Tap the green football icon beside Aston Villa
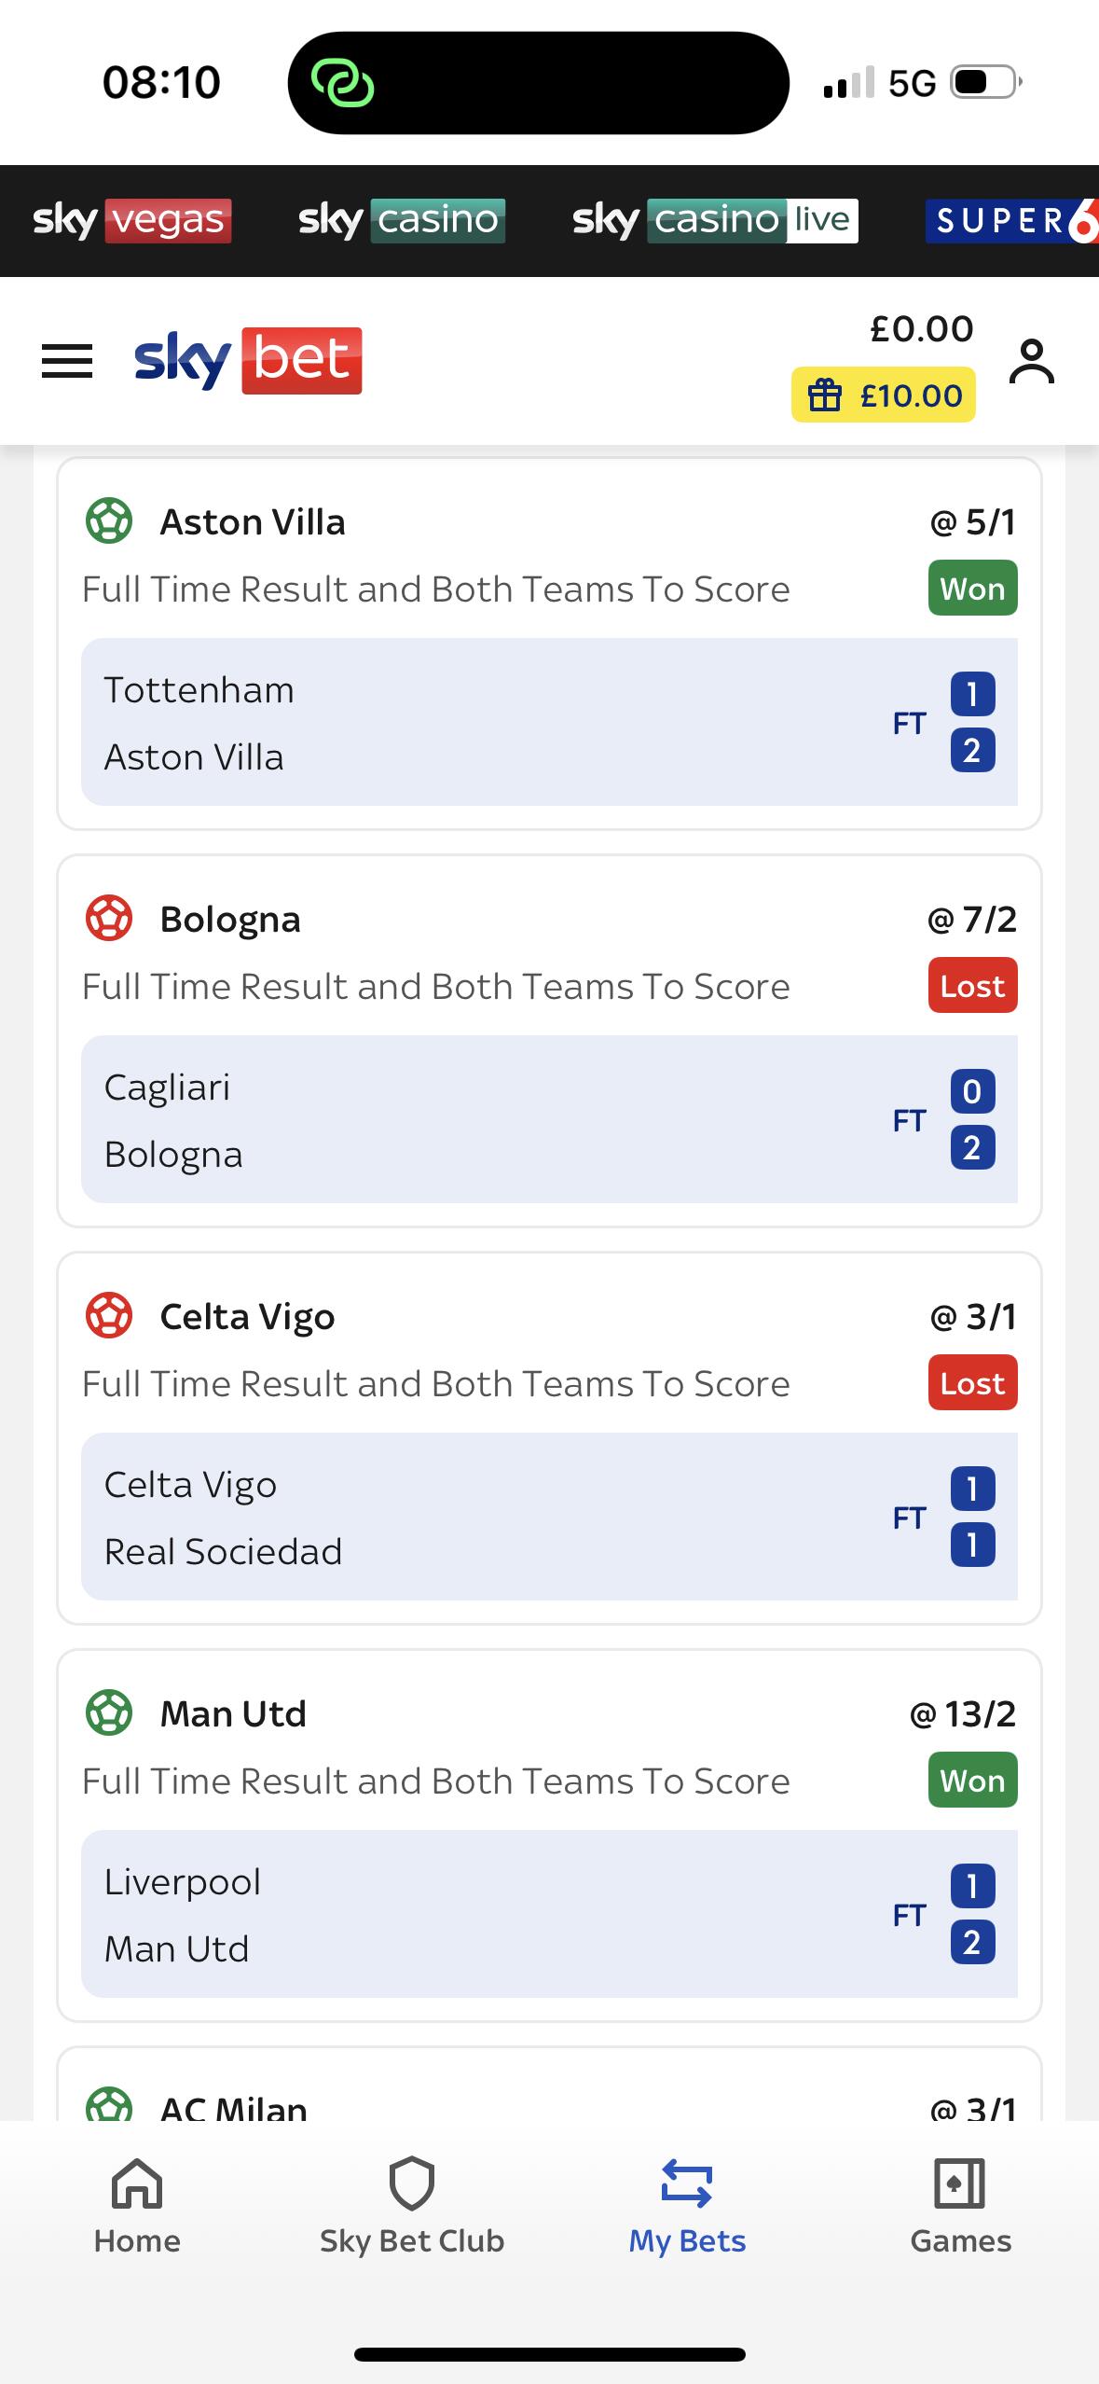1099x2384 pixels. click(109, 521)
